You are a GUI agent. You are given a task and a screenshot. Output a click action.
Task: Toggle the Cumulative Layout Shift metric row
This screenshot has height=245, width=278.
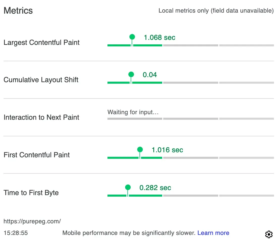[41, 80]
